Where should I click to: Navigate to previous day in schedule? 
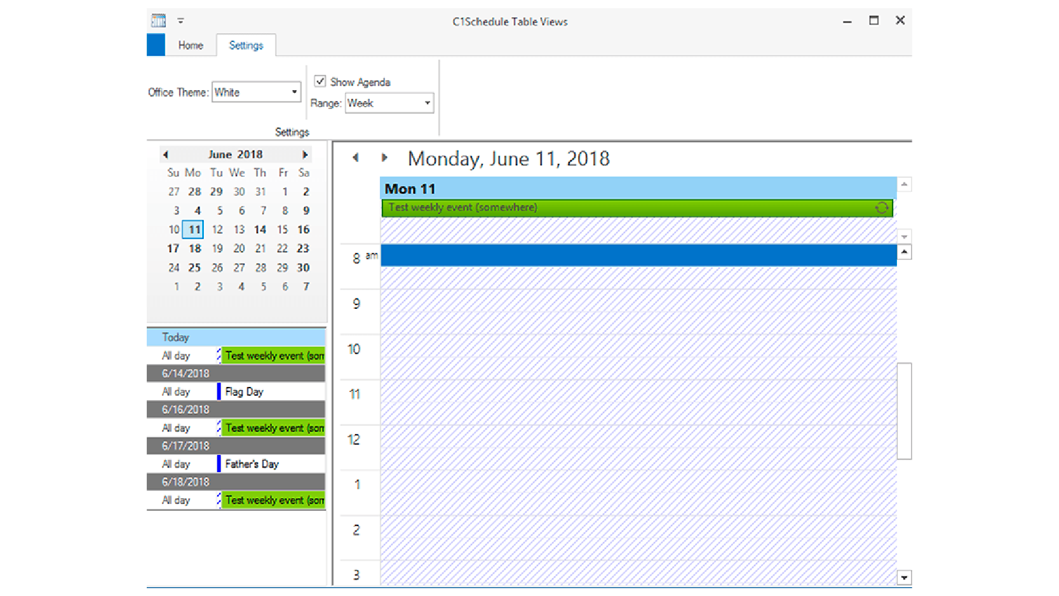(x=356, y=158)
